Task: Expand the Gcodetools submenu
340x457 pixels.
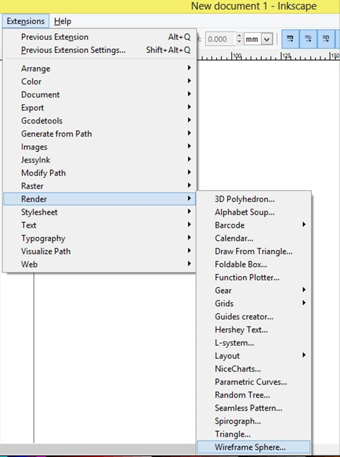Action: (x=99, y=121)
